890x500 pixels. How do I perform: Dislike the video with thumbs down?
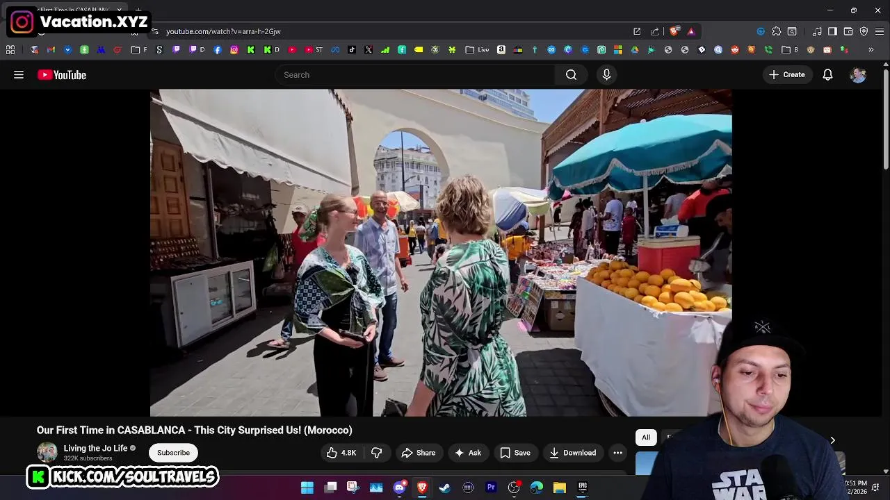point(376,453)
